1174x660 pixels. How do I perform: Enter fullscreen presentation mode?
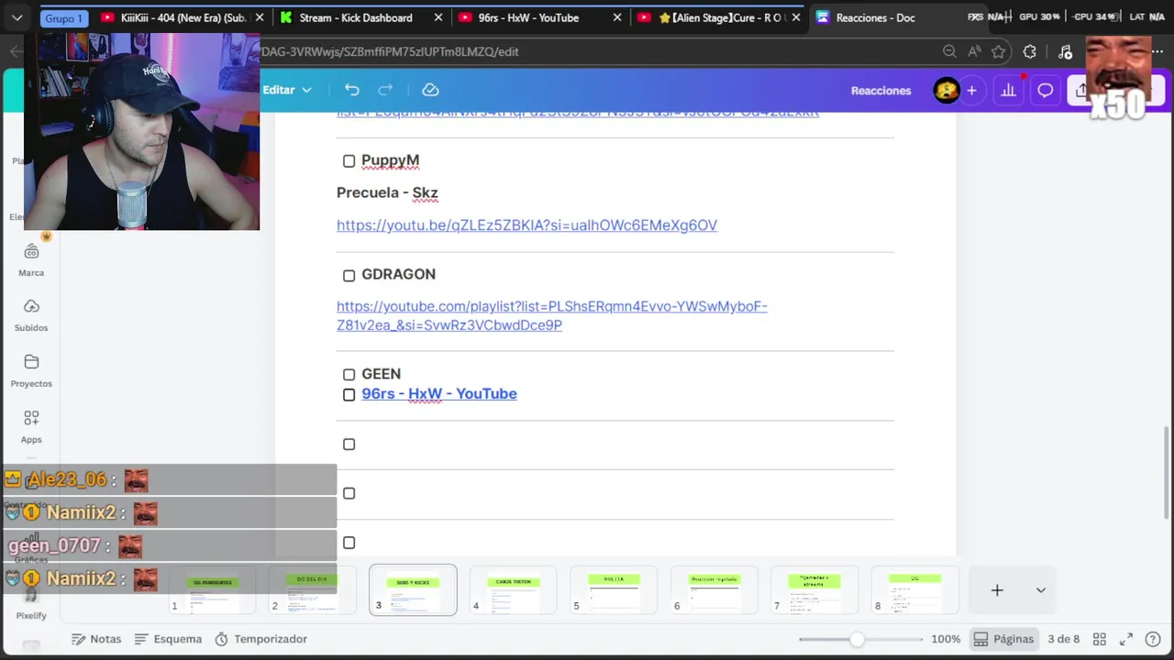pos(1125,639)
